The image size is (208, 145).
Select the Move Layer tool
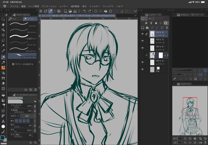[x=3, y=35]
